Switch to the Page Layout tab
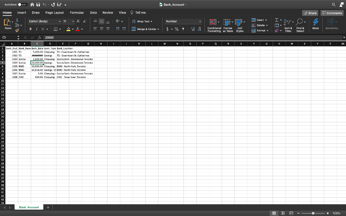The width and height of the screenshot is (346, 216). [x=54, y=12]
